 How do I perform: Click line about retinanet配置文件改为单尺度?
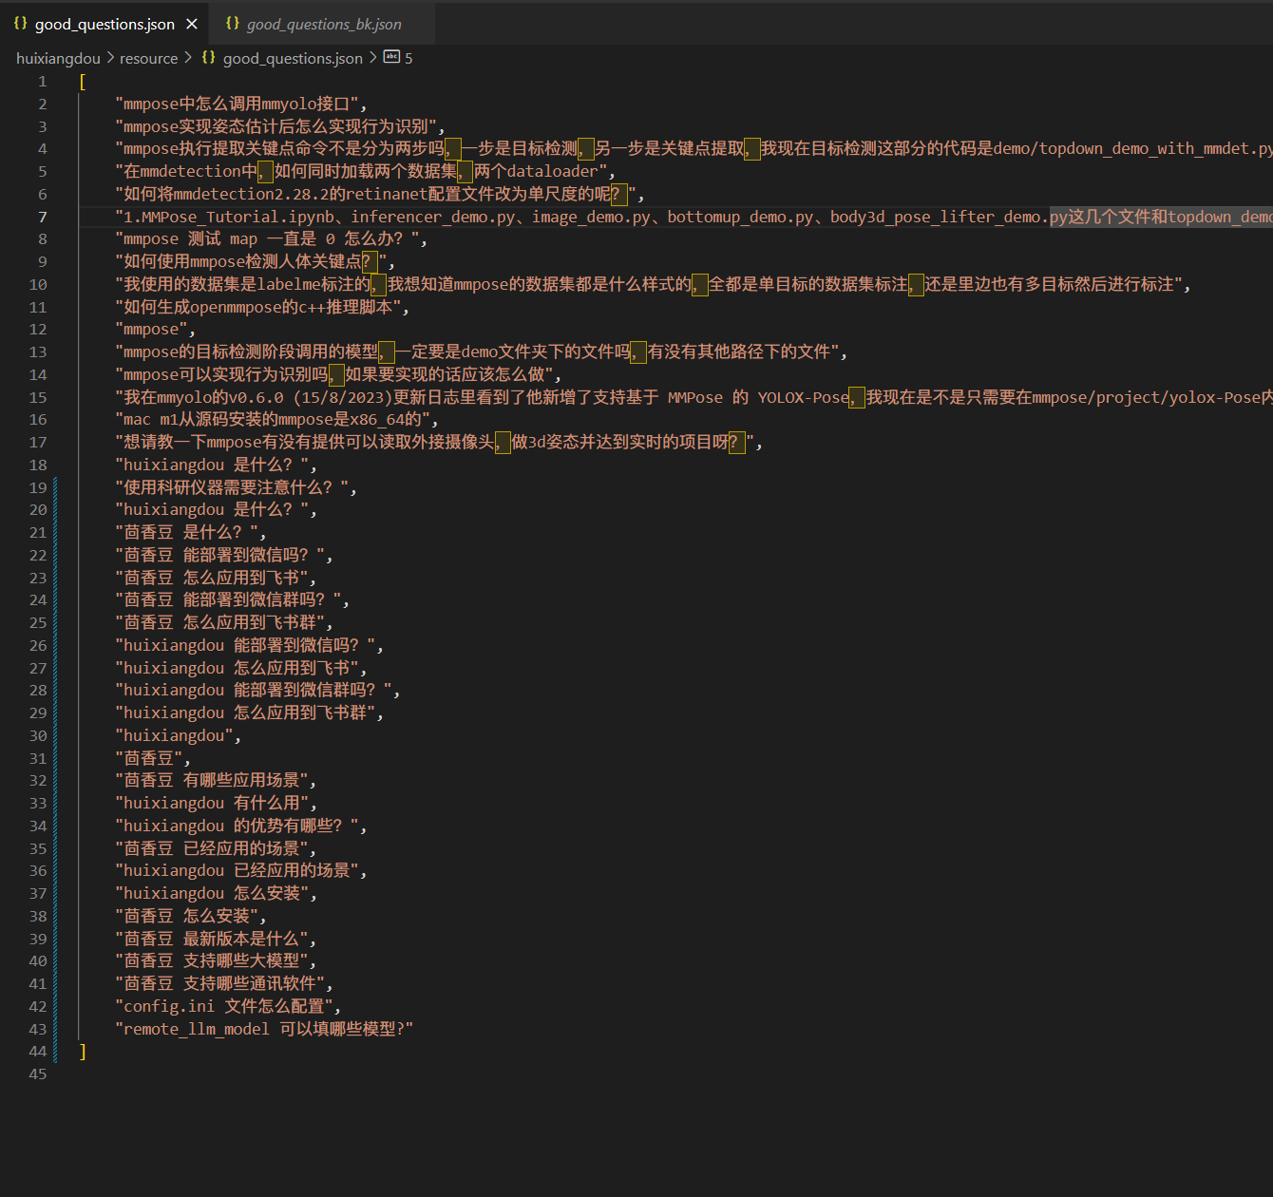pyautogui.click(x=380, y=195)
